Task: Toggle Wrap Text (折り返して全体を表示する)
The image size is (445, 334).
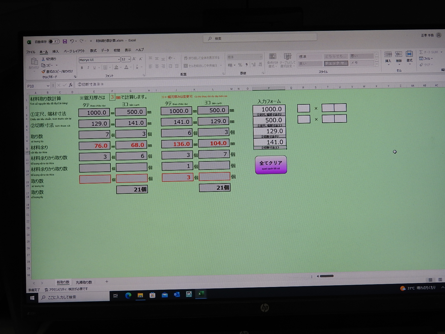Action: 202,58
